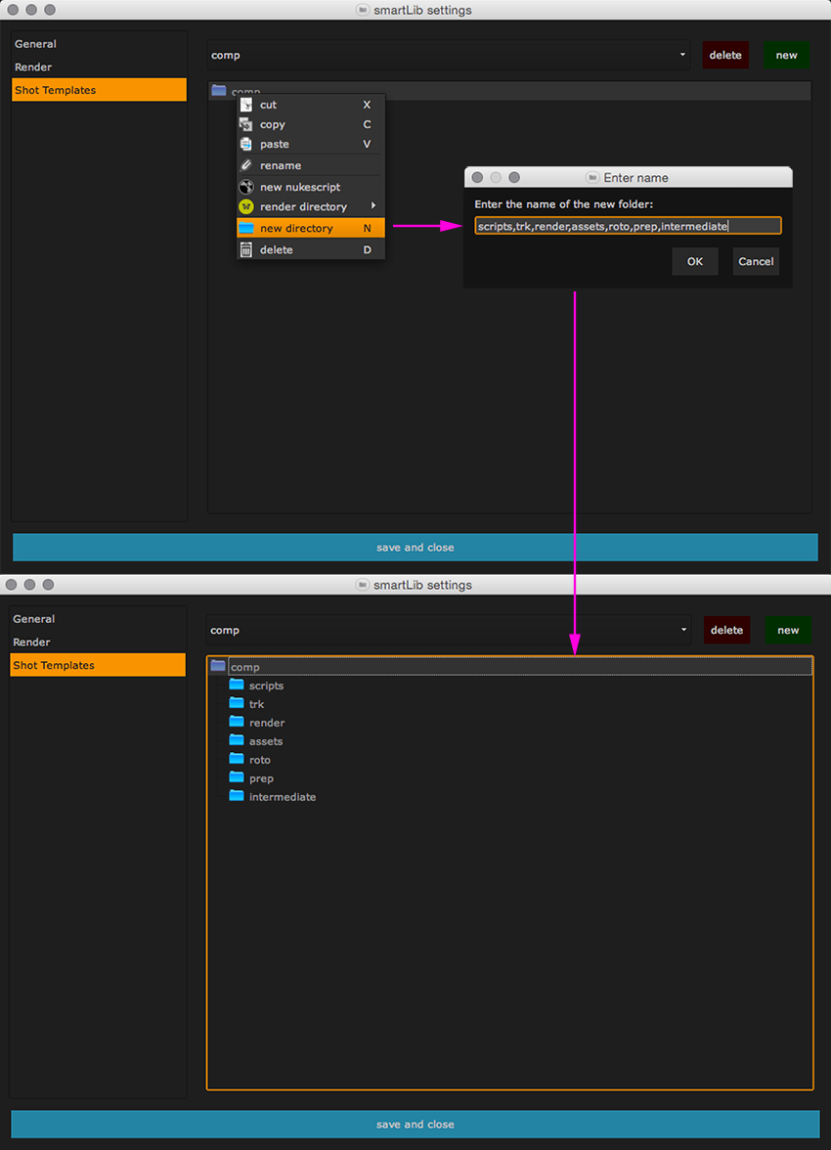Click the yellow render directory icon
The image size is (831, 1150).
[246, 206]
